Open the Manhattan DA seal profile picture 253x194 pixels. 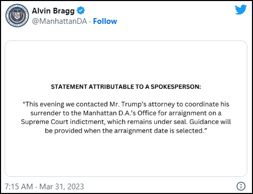[x=17, y=16]
